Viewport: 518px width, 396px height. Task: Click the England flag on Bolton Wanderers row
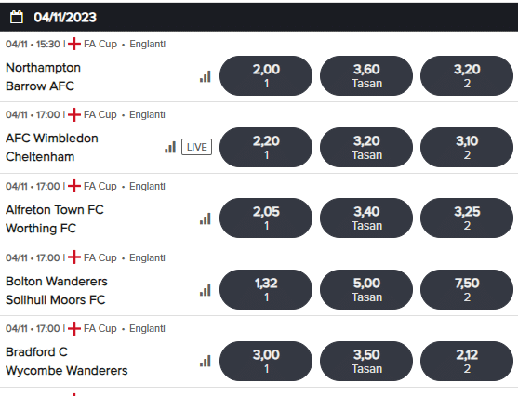[x=74, y=257]
